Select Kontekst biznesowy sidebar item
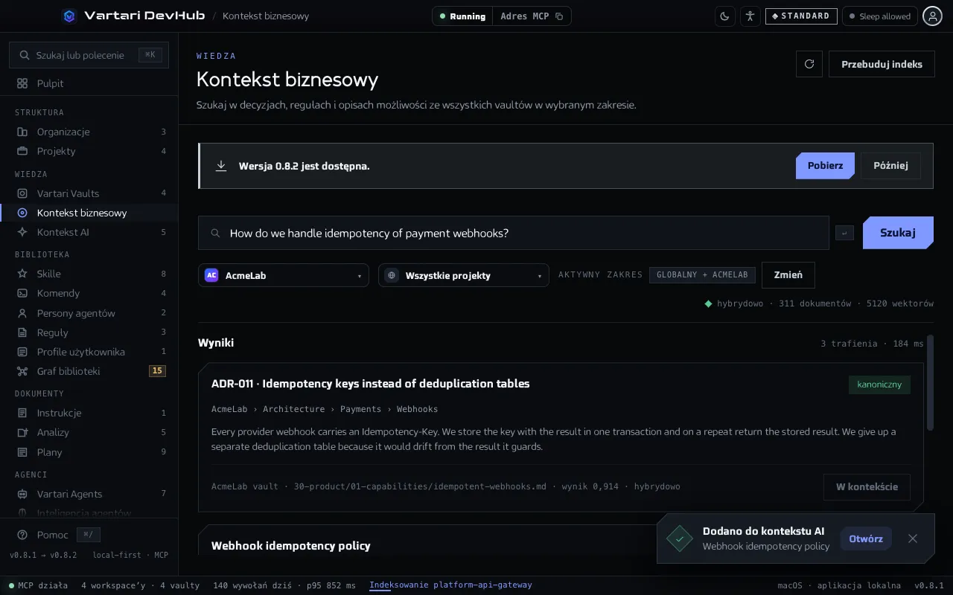The image size is (953, 595). [89, 213]
